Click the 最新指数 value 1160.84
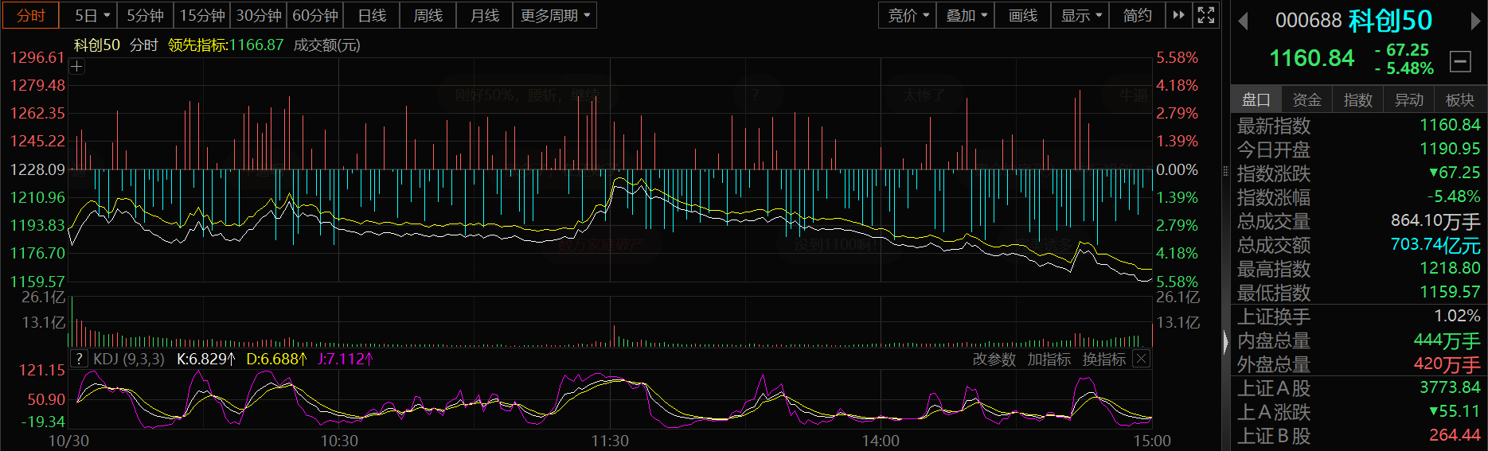 point(1450,125)
